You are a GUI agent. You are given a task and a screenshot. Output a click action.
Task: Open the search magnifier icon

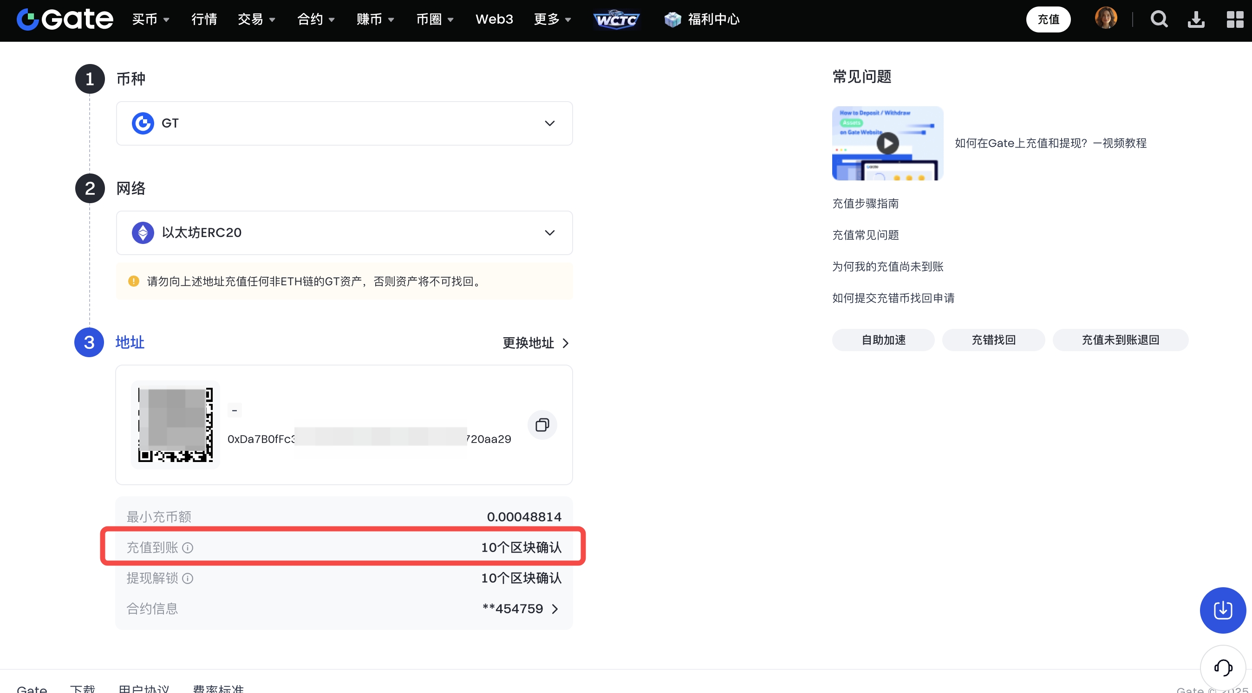tap(1159, 19)
